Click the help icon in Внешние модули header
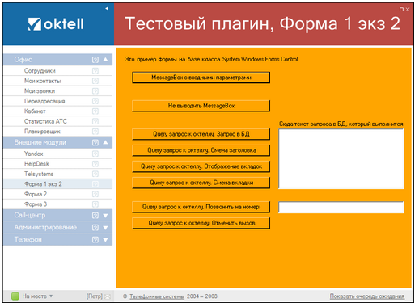 [95, 142]
